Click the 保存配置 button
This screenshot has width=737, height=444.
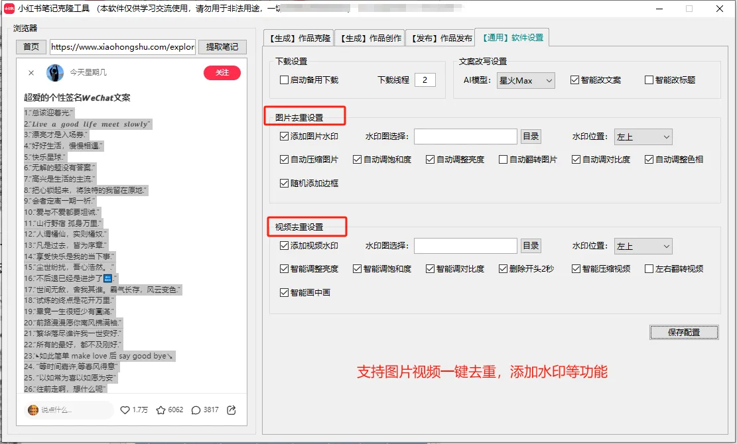point(684,332)
